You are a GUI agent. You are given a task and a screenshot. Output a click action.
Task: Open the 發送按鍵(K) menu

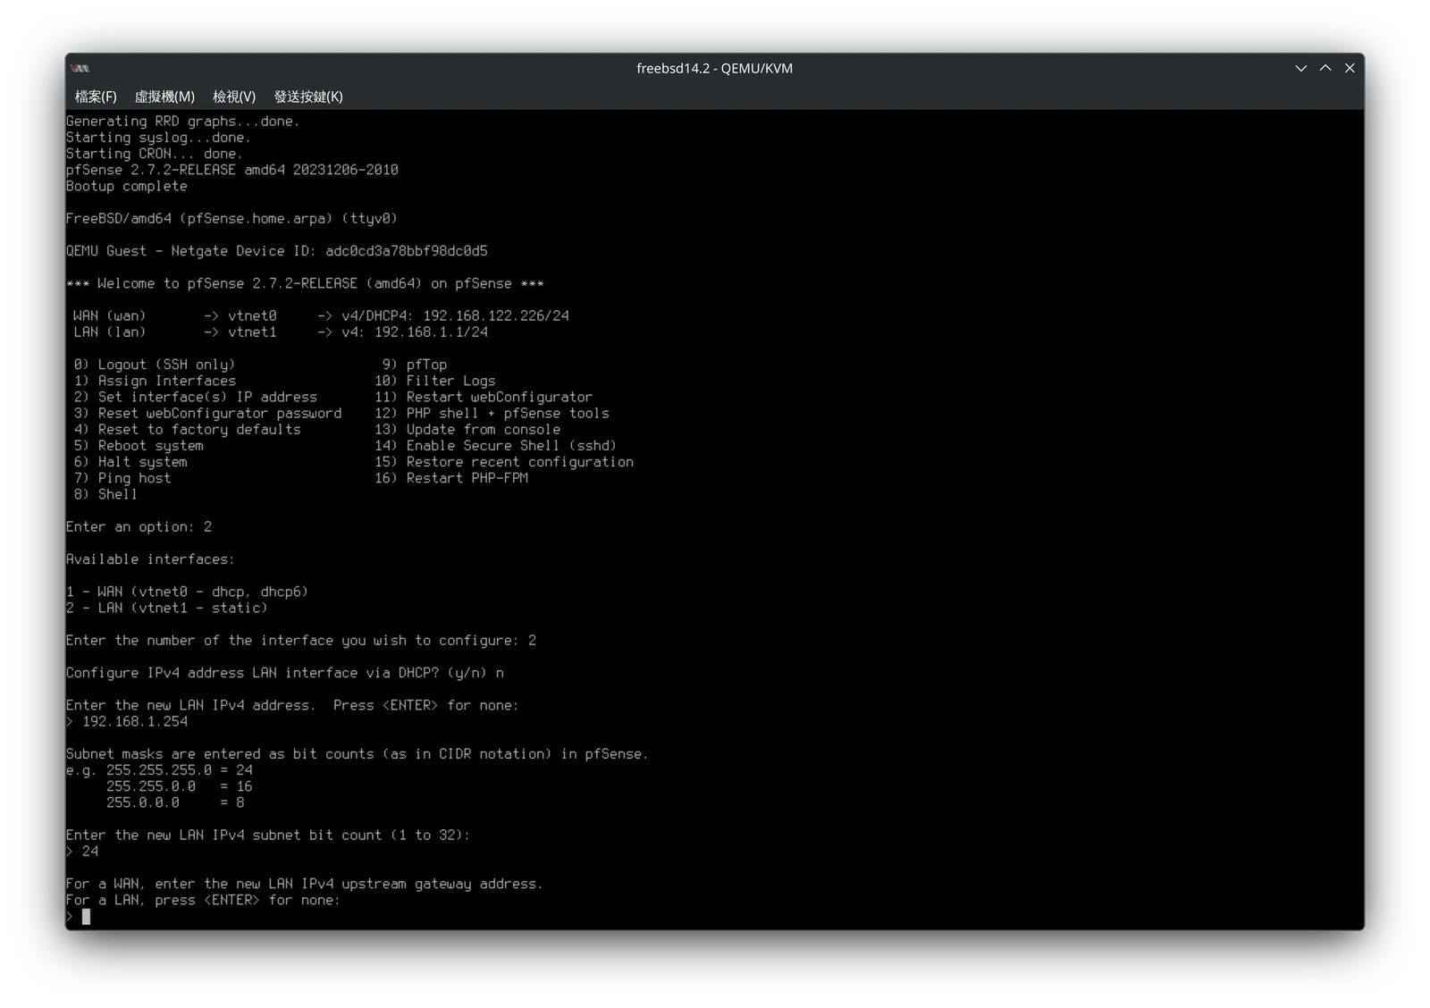tap(308, 97)
